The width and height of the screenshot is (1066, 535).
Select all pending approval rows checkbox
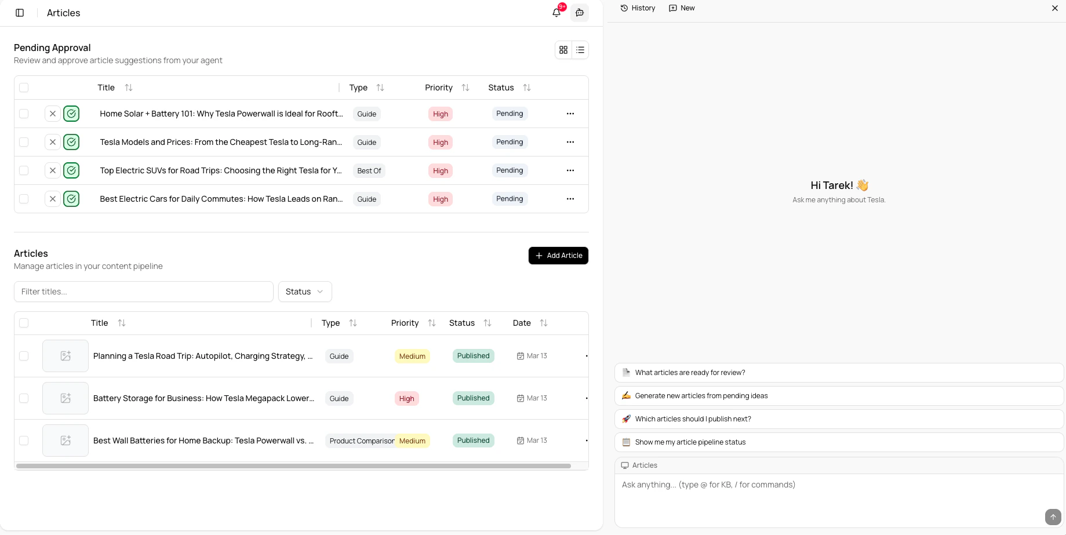pyautogui.click(x=24, y=88)
